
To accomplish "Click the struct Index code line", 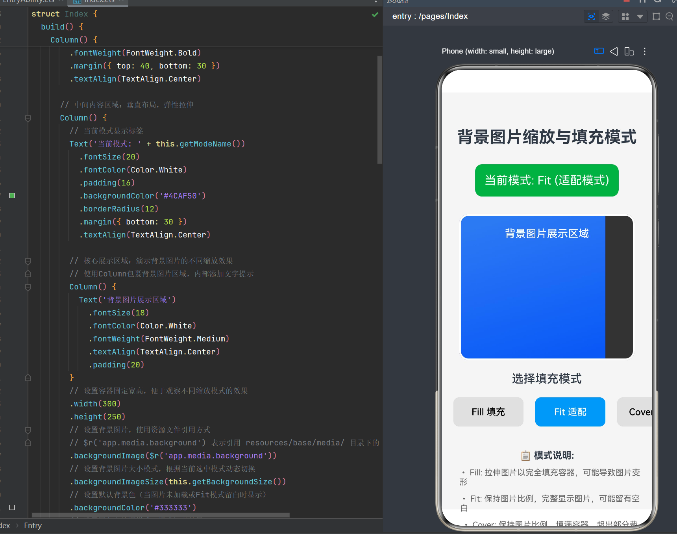I will (65, 14).
